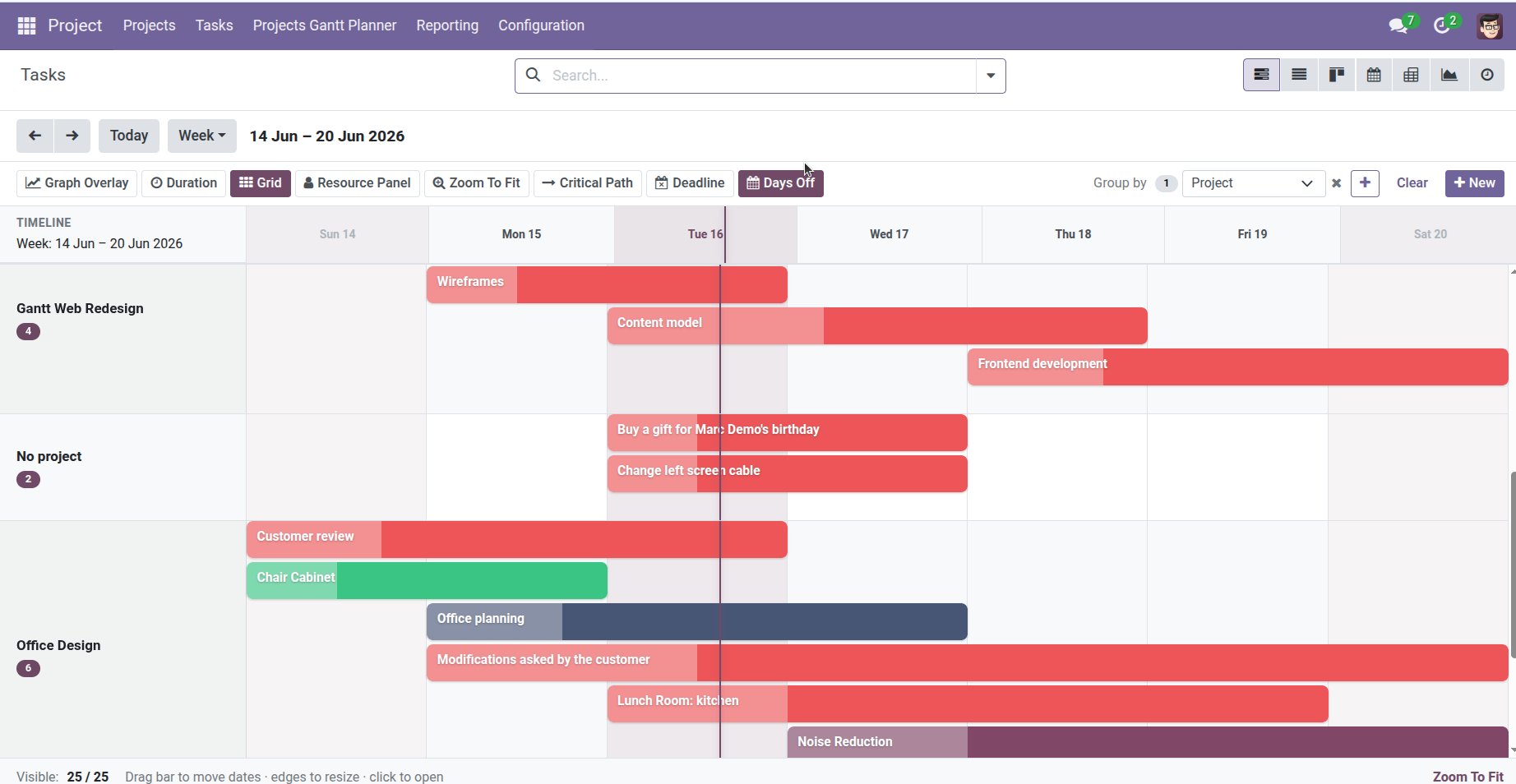Open the Reporting menu
Image resolution: width=1516 pixels, height=784 pixels.
tap(447, 25)
